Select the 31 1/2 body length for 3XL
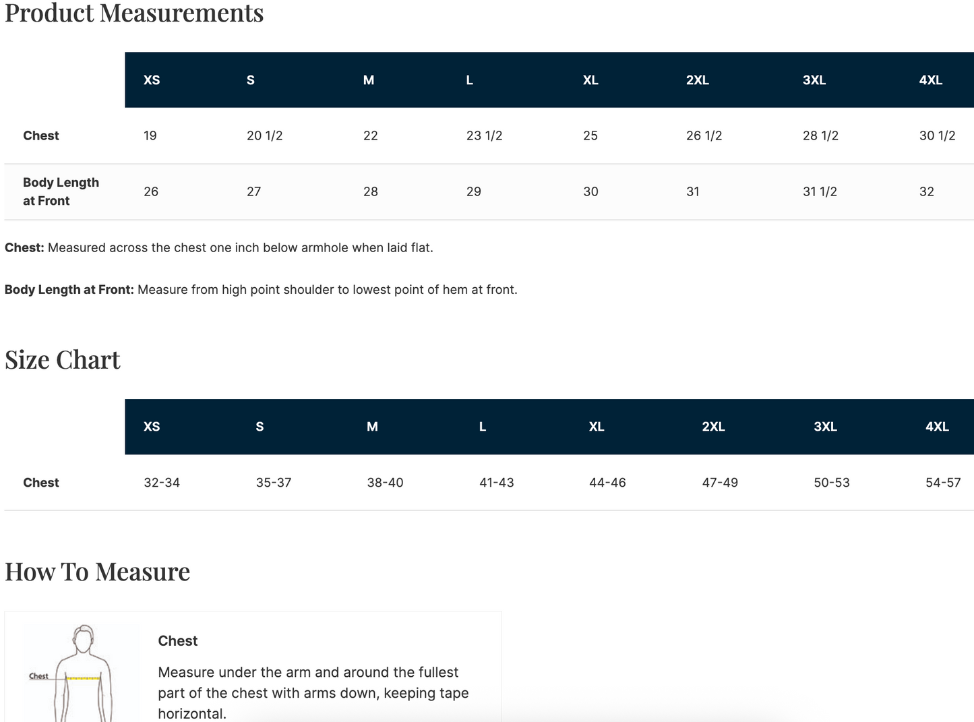974x722 pixels. tap(820, 191)
